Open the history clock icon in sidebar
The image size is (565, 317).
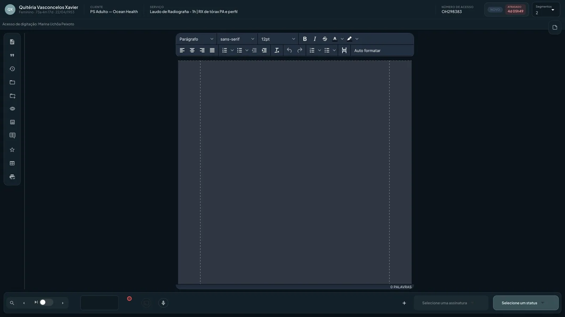pyautogui.click(x=12, y=69)
